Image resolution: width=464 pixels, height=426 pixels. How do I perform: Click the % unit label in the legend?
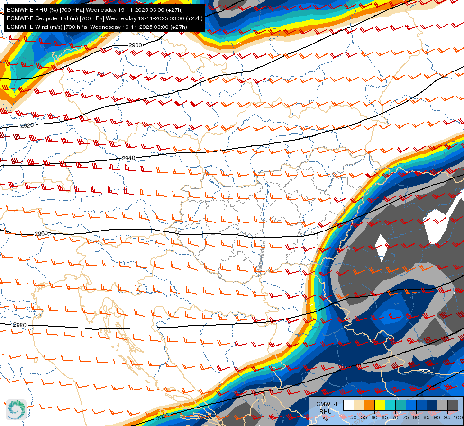point(326,419)
